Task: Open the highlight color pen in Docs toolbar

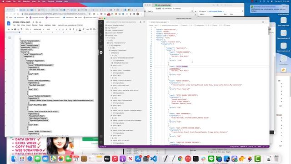Action: pyautogui.click(x=83, y=29)
